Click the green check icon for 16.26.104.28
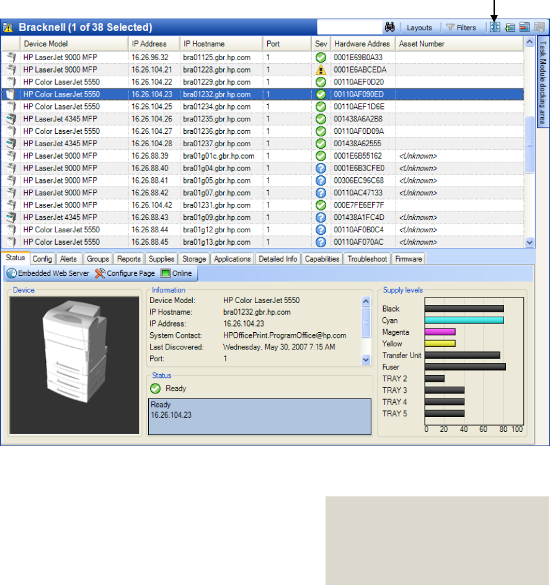 click(321, 144)
